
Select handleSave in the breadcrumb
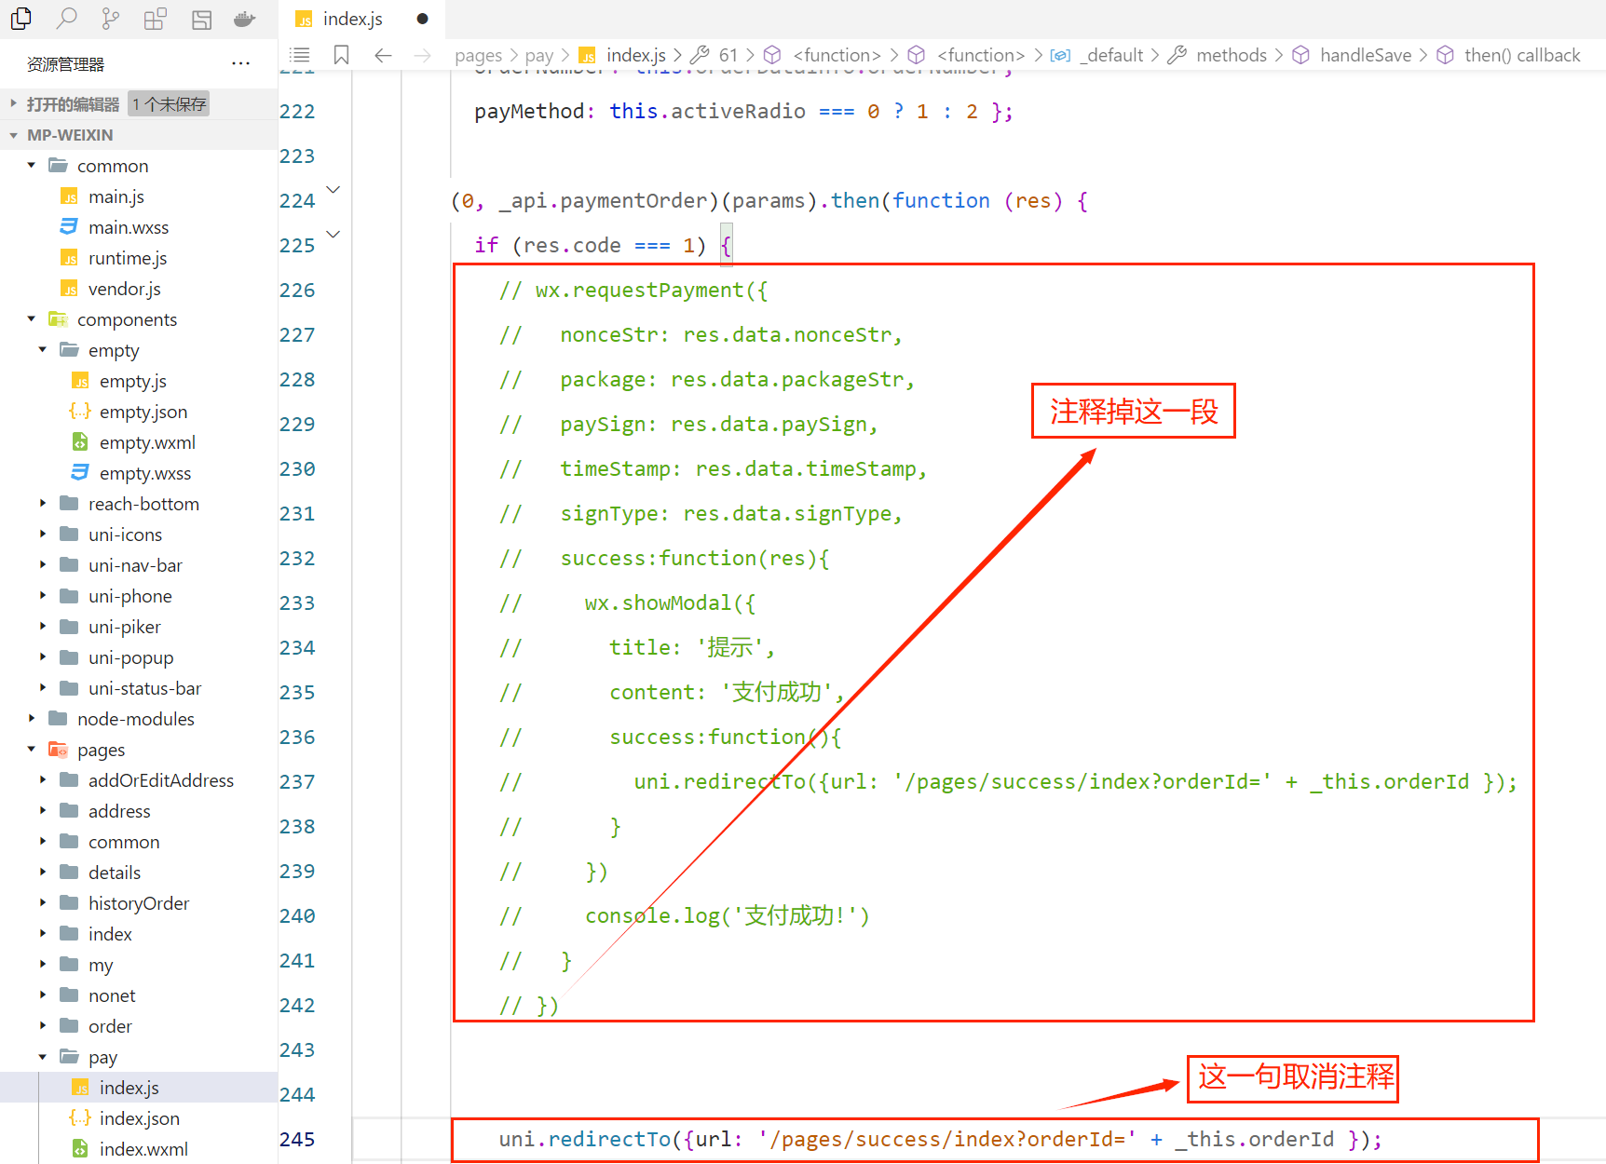click(x=1365, y=55)
